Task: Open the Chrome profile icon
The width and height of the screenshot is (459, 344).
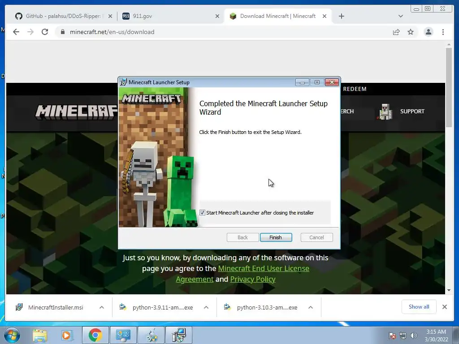Action: point(429,32)
